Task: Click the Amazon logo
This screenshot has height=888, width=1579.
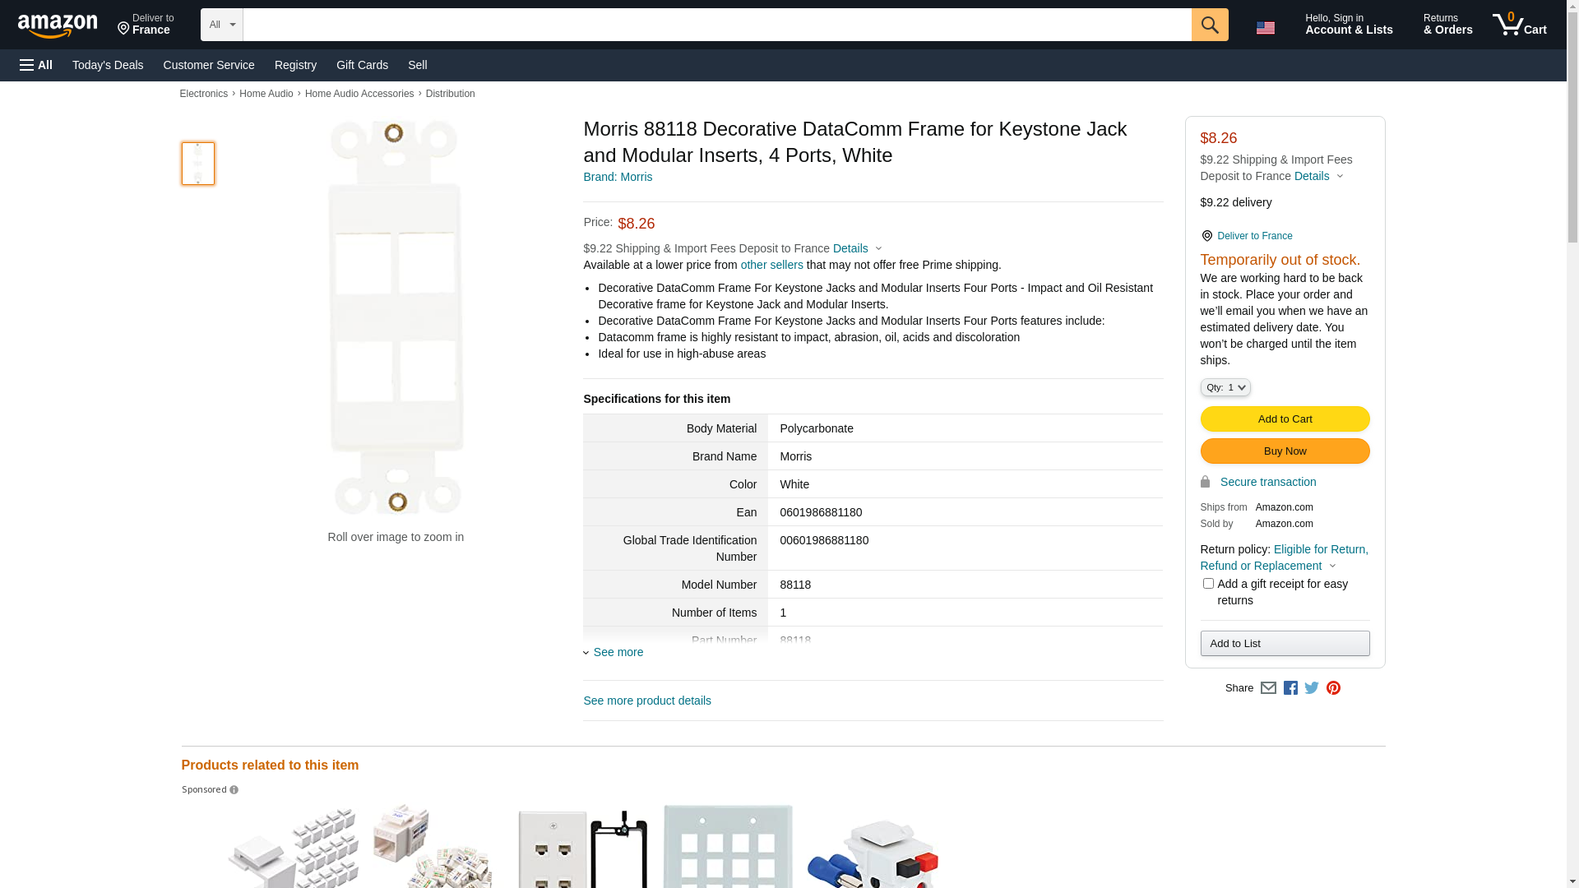Action: (58, 25)
